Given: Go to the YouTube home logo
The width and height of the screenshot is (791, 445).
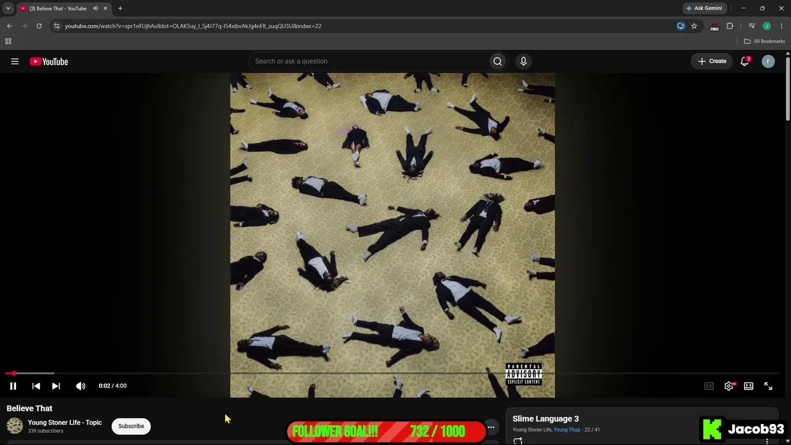Looking at the screenshot, I should pyautogui.click(x=49, y=61).
